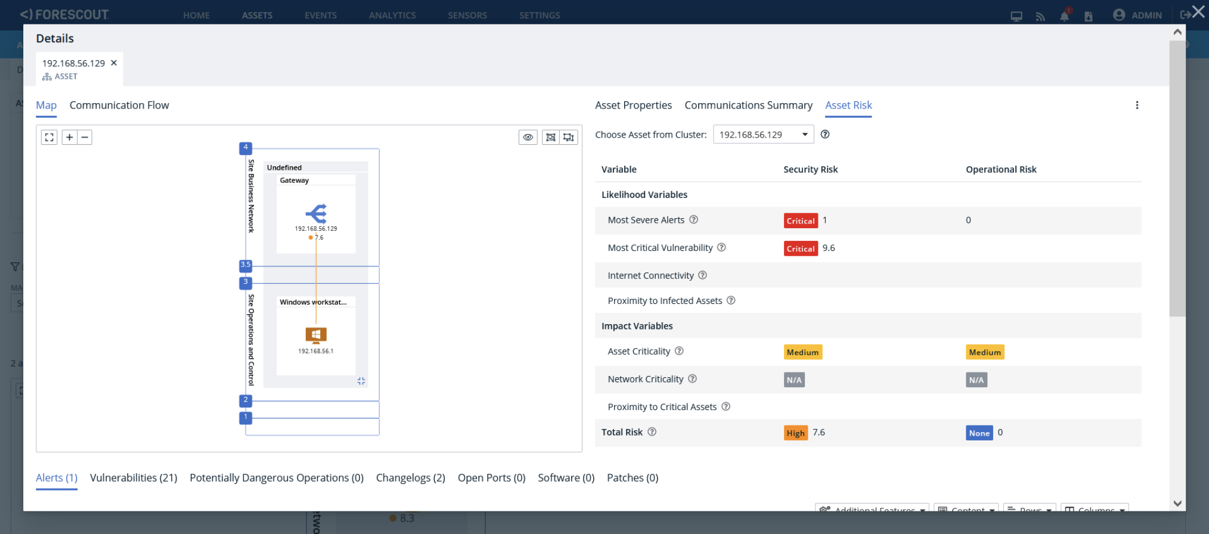The image size is (1209, 534).
Task: Open the three-dot more options menu
Action: (1137, 105)
